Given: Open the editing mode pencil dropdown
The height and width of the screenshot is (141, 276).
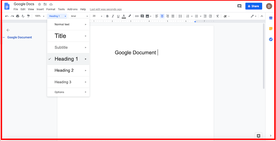Looking at the screenshot, I should point(254,16).
